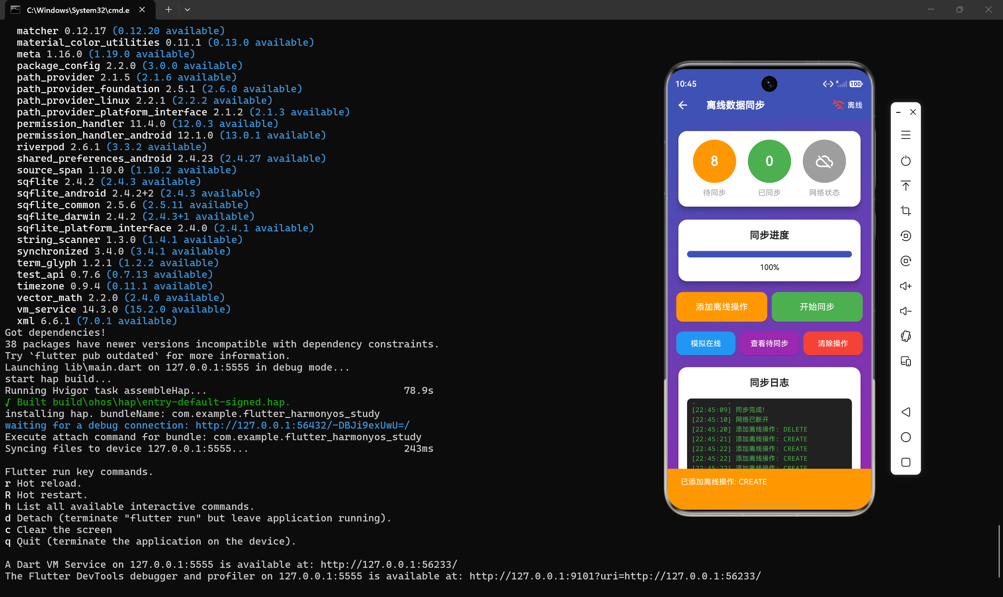
Task: Click emulator shake device icon
Action: pyautogui.click(x=906, y=336)
